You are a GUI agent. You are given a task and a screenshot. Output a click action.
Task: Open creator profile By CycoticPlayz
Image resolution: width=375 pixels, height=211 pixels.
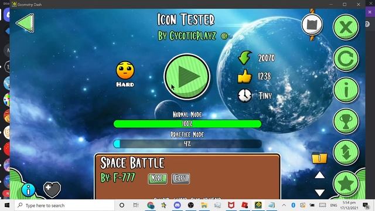[x=187, y=36]
